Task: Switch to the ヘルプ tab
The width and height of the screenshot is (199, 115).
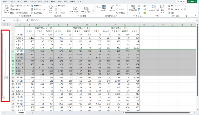Action: tap(80, 2)
